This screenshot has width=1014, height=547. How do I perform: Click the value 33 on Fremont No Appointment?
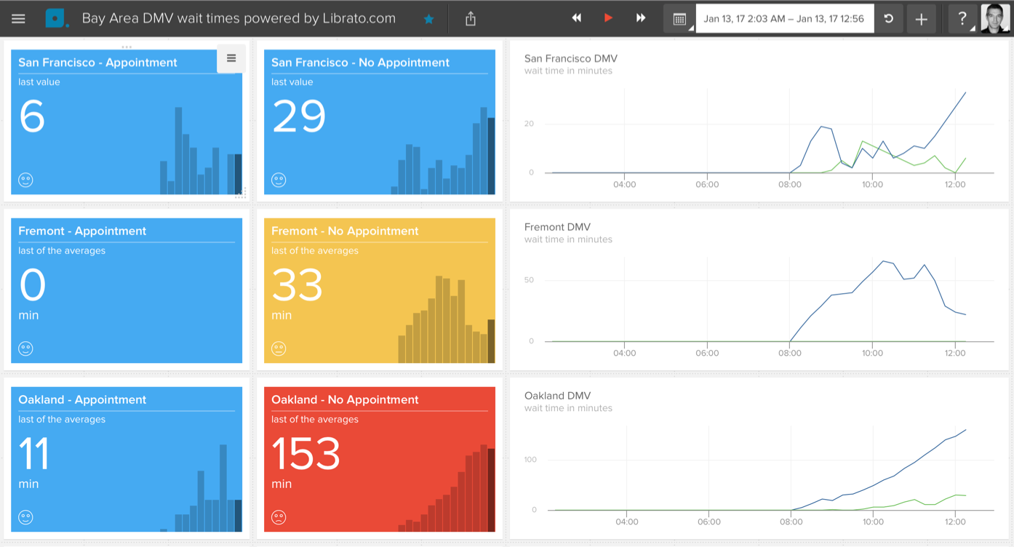point(298,285)
